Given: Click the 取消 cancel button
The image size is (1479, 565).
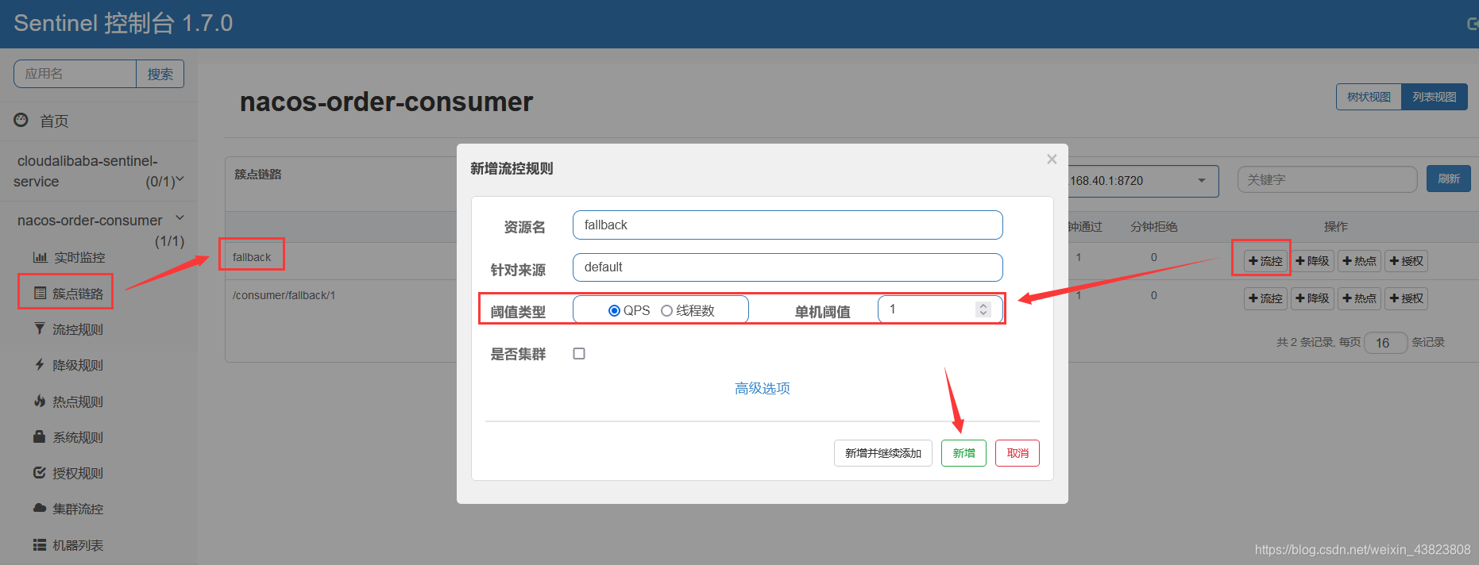Looking at the screenshot, I should tap(1018, 453).
